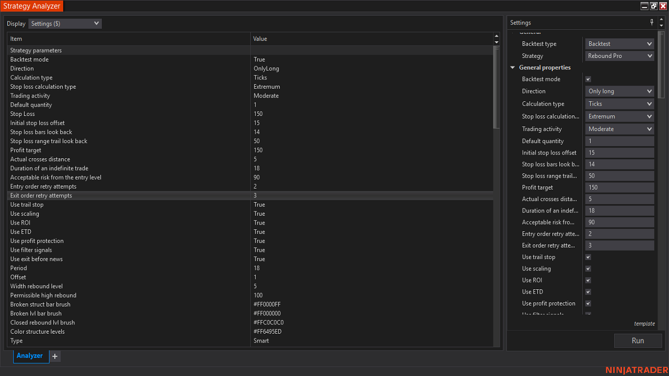Sort by the Item column header
The width and height of the screenshot is (669, 376).
(129, 39)
